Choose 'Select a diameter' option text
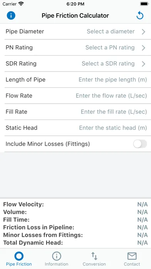Screen dimensions: 151x269 tap(111, 31)
